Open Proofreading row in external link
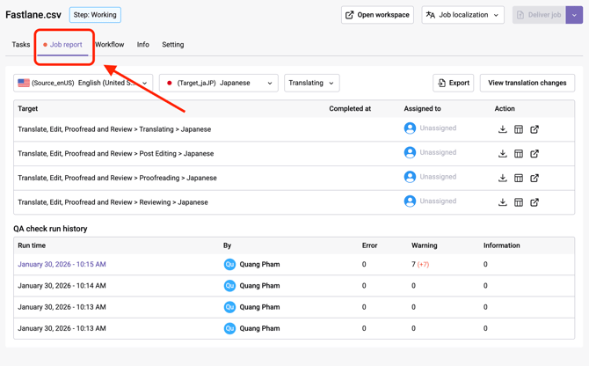 (x=534, y=178)
